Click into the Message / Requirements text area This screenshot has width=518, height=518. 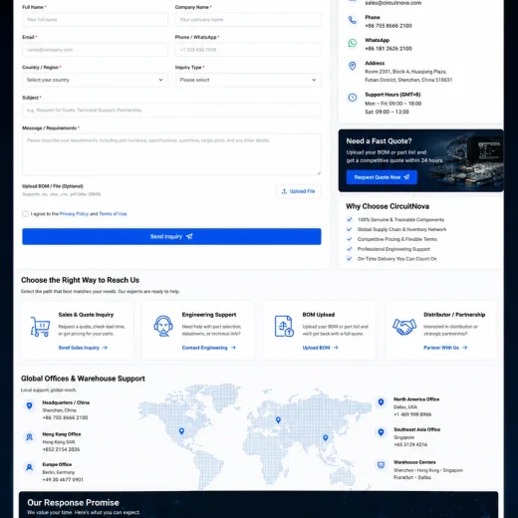[x=171, y=154]
